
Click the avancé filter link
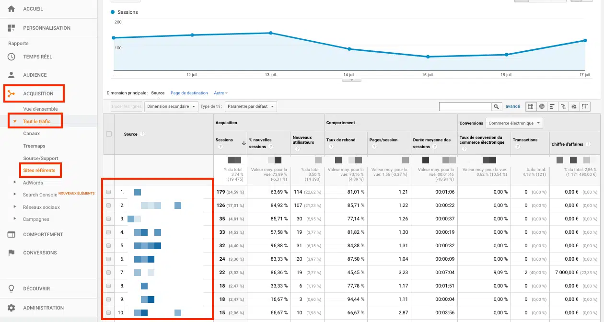click(x=512, y=106)
